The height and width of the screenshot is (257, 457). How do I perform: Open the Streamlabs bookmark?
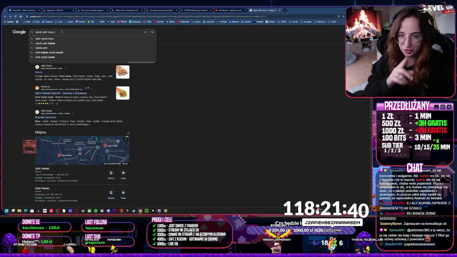click(135, 22)
